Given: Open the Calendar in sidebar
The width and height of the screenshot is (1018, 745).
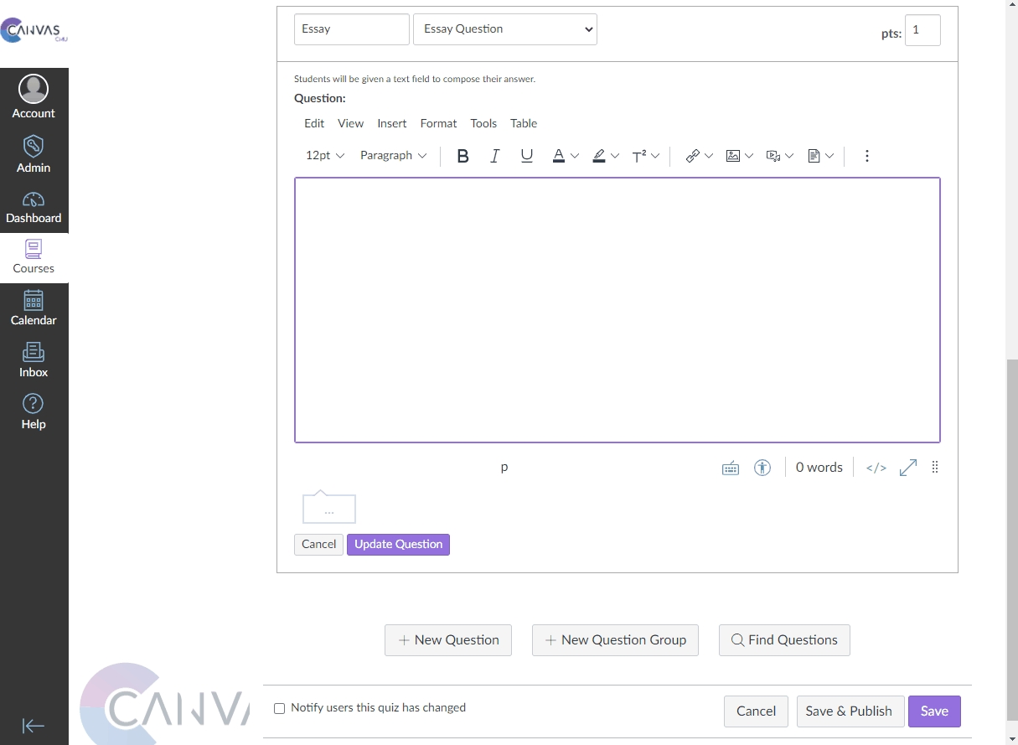Looking at the screenshot, I should click(x=34, y=308).
